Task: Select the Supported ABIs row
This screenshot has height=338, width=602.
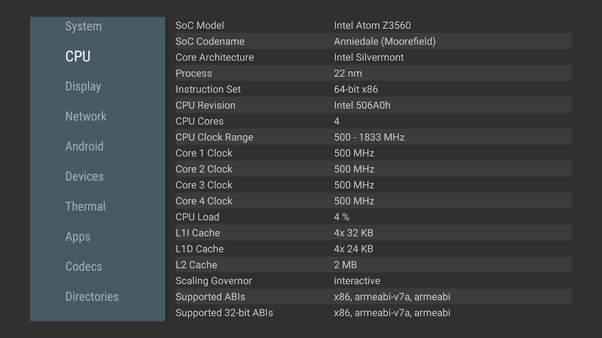Action: coord(372,297)
